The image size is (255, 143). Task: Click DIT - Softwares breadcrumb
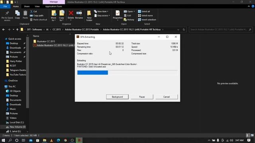click(35, 29)
